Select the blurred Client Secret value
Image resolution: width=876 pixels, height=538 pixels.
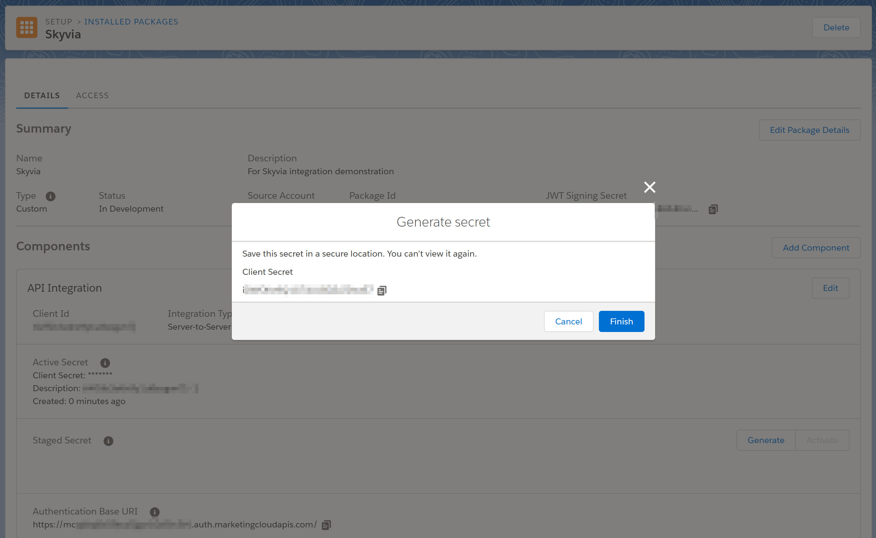(308, 290)
